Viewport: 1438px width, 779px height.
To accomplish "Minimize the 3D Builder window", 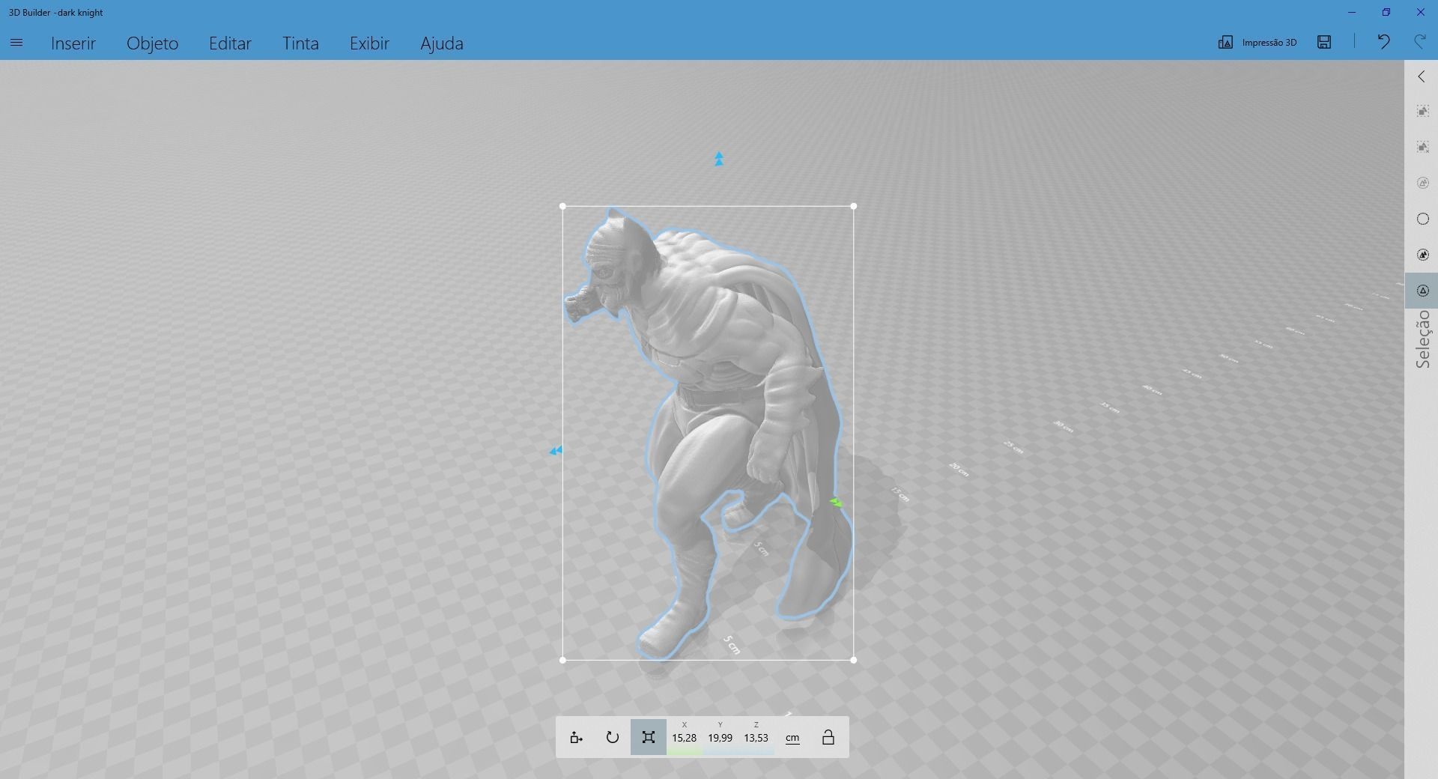I will (x=1352, y=12).
